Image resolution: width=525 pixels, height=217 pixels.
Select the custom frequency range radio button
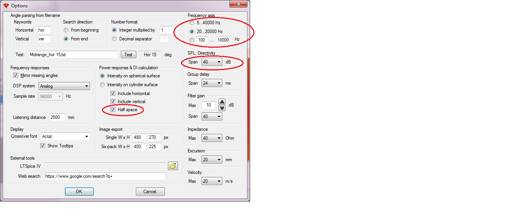click(192, 40)
